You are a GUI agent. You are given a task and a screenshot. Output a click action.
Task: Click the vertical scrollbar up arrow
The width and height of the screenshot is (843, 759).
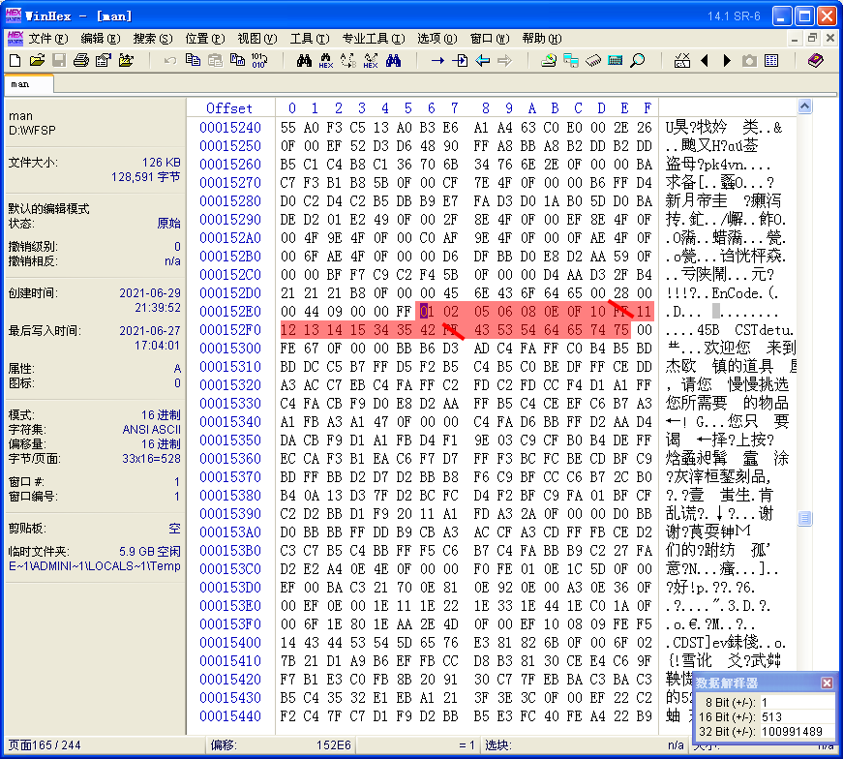(x=804, y=106)
